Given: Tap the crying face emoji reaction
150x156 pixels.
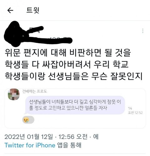Looking at the screenshot, I should pyautogui.click(x=28, y=120).
